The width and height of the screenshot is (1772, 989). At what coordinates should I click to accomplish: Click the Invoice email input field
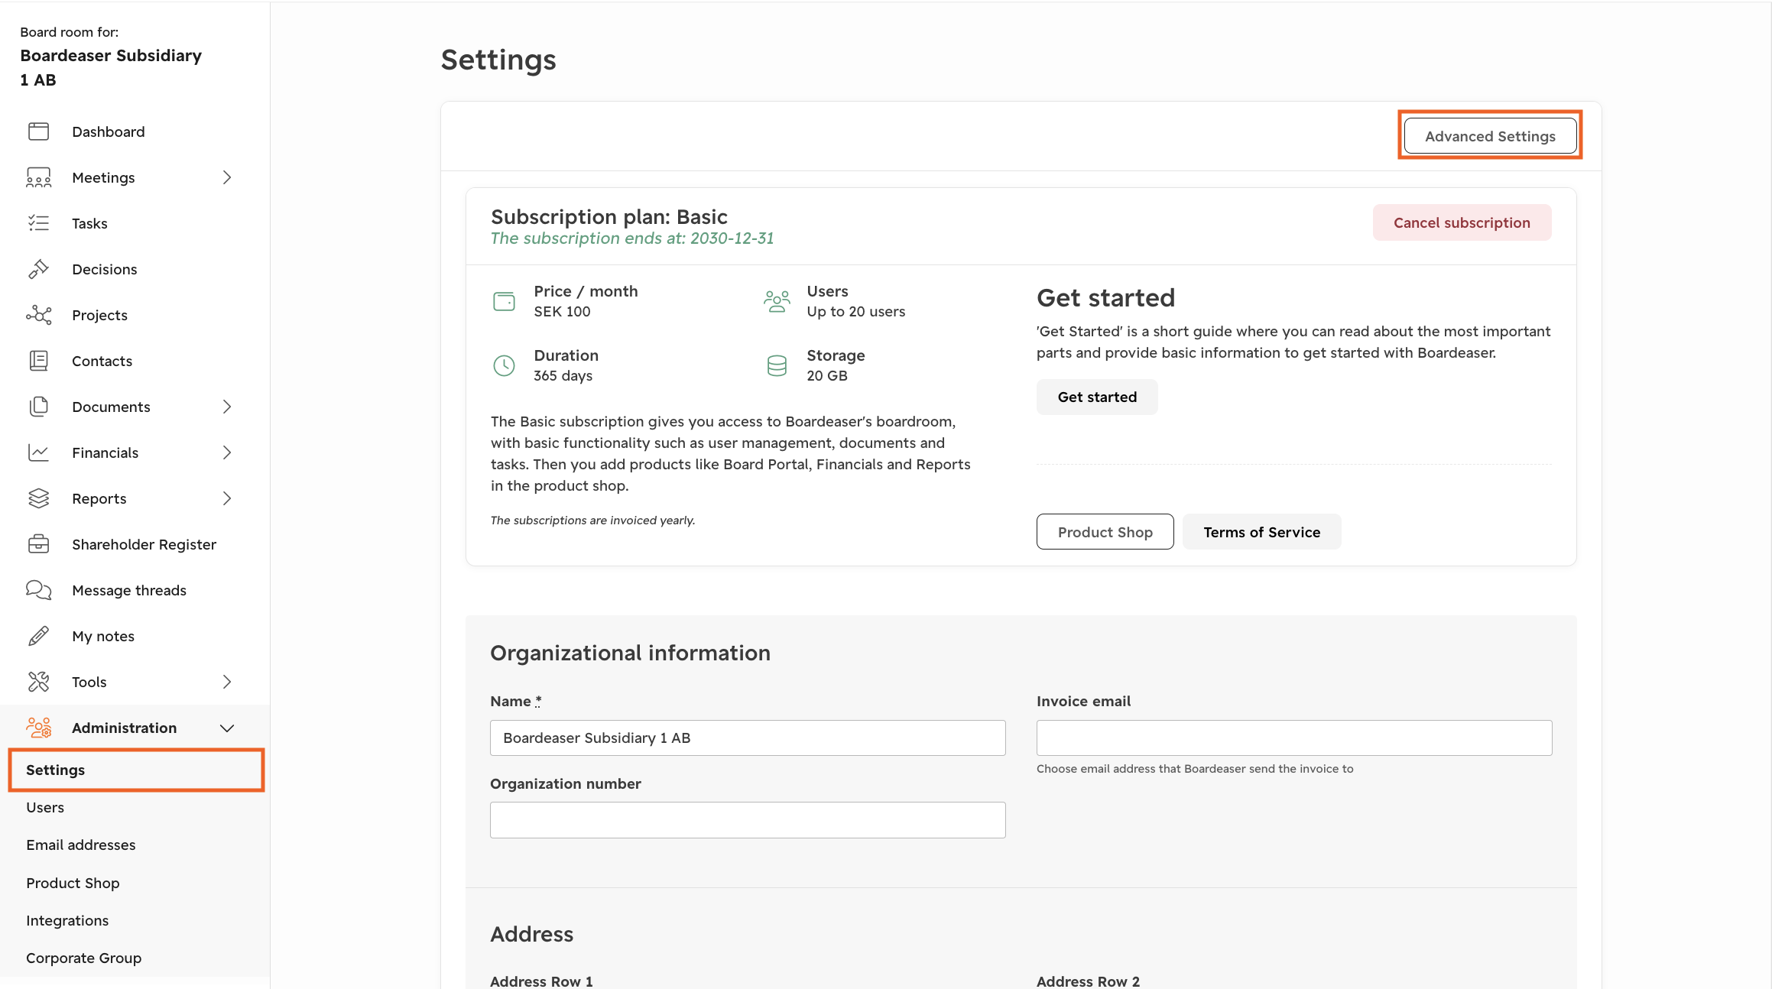click(x=1294, y=738)
